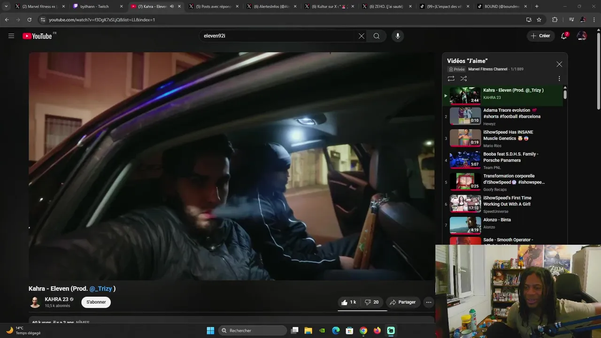601x338 pixels.
Task: Click the Partager button
Action: point(402,302)
